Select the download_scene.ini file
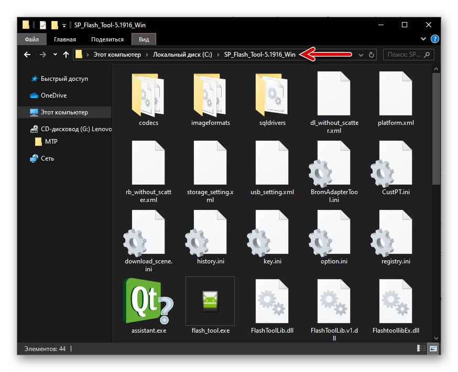The height and width of the screenshot is (372, 458). click(148, 241)
